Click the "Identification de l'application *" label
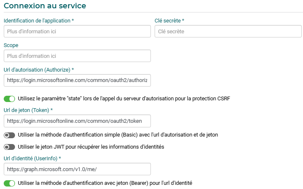Image resolution: width=303 pixels, height=189 pixels. [x=39, y=21]
